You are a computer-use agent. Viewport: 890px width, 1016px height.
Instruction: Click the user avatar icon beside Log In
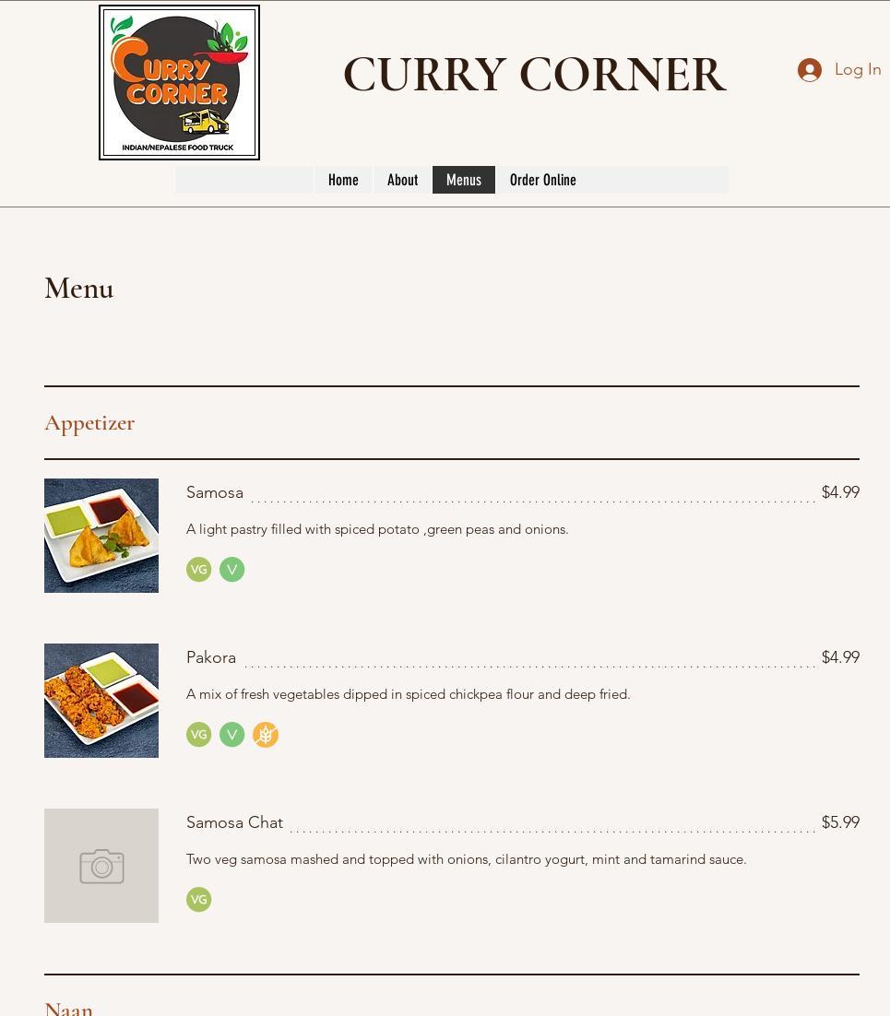pos(810,70)
